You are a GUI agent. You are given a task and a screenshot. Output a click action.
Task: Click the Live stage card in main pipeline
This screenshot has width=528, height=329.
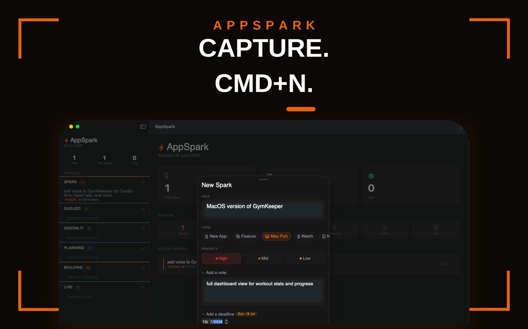pyautogui.click(x=435, y=230)
